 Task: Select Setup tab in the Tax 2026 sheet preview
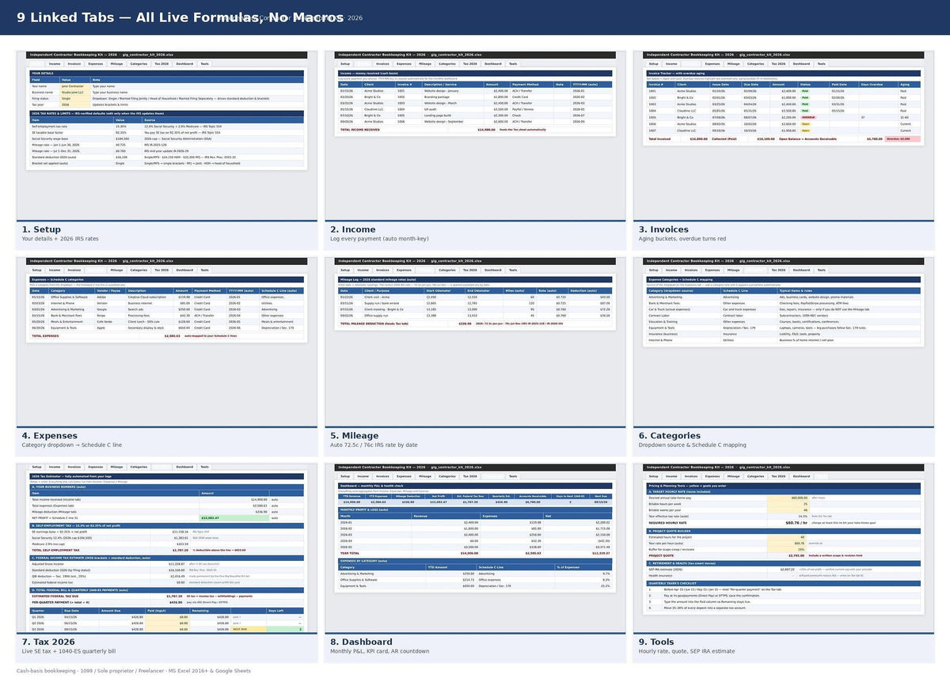[x=36, y=467]
